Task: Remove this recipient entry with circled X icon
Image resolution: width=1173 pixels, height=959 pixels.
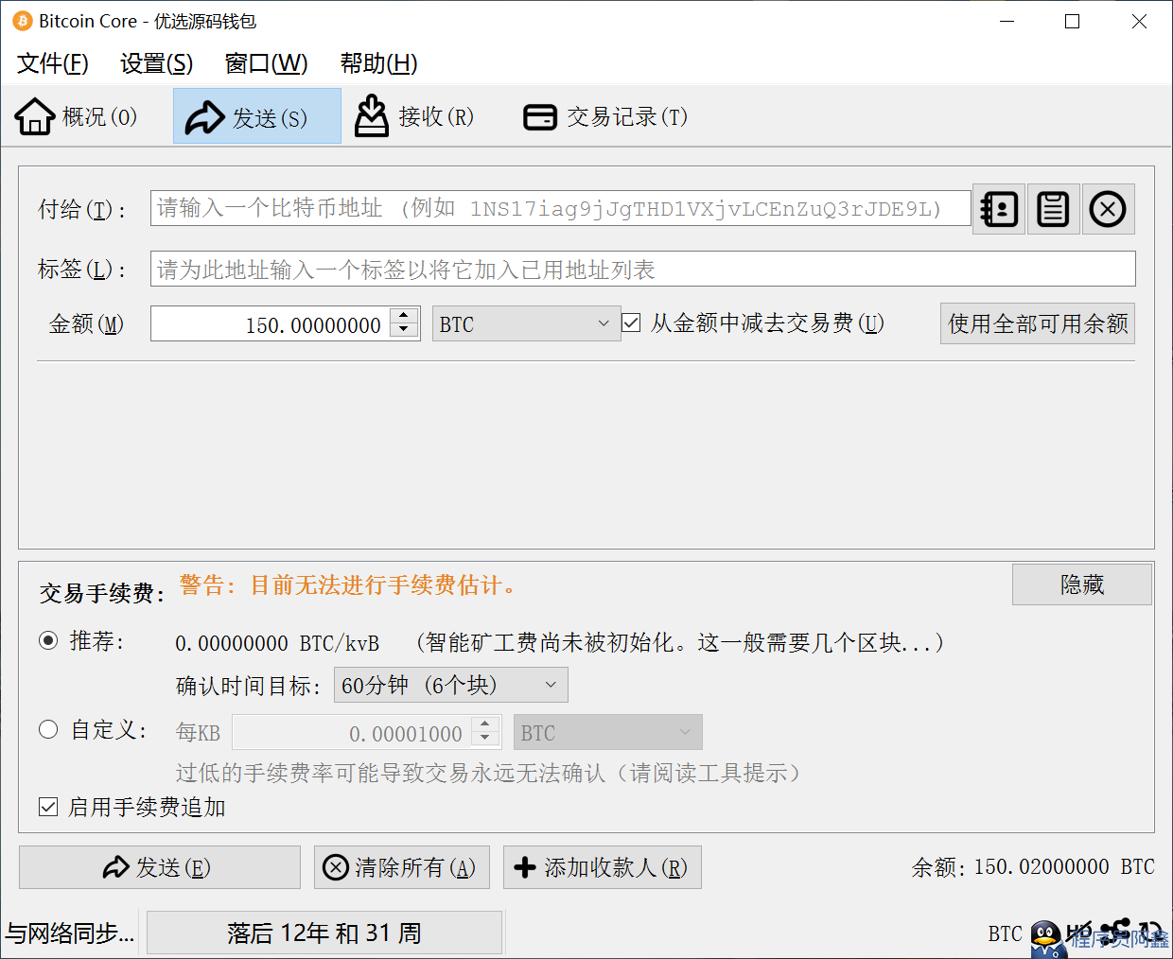Action: click(1108, 209)
